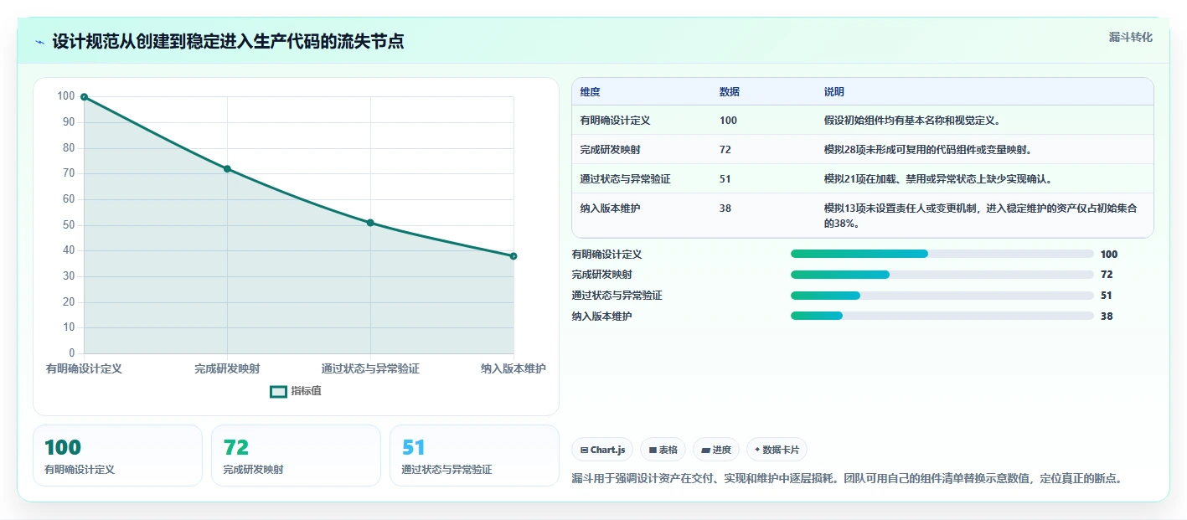Click the title 设计规范从创建到稳定进入生产代码的流失节点
This screenshot has height=520, width=1187.
coord(228,42)
